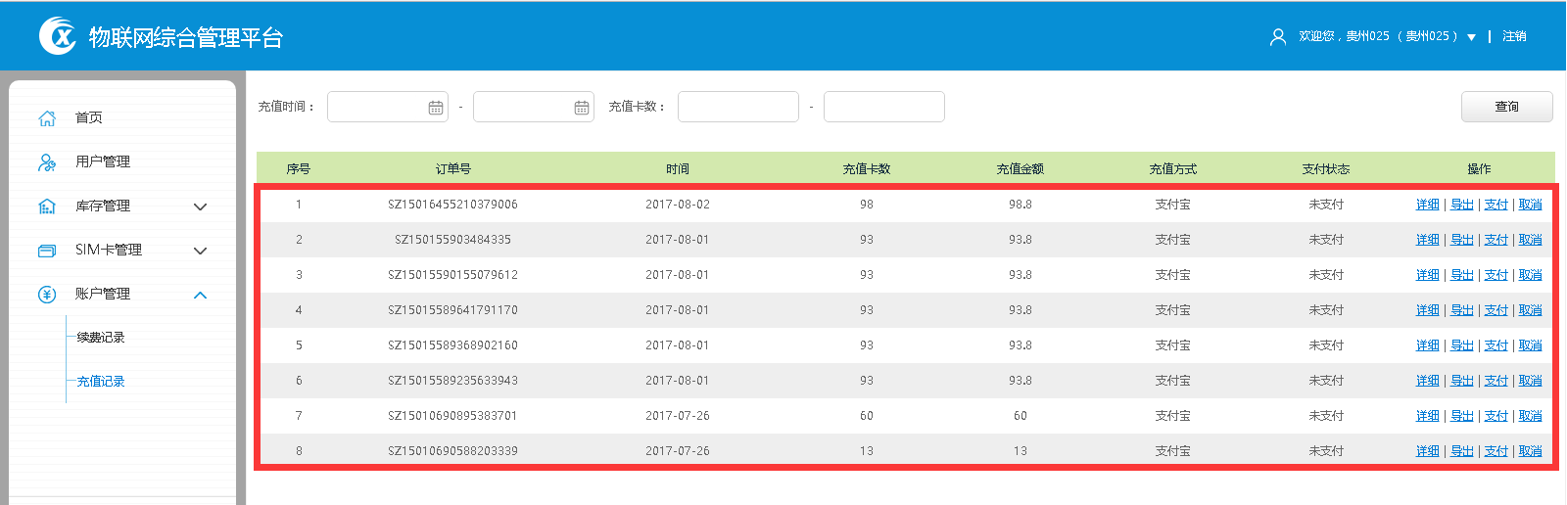Collapse the 账户管理 submenu chevron
The image size is (1567, 505).
point(201,295)
